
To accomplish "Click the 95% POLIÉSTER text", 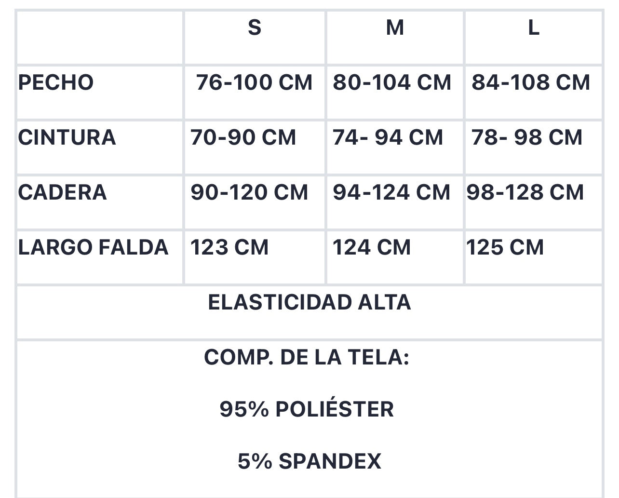I will click(307, 409).
